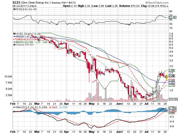The image size is (178, 134).
Task: Click the MACD(12,26,9) 0.158 legend label
Action: [32, 107]
